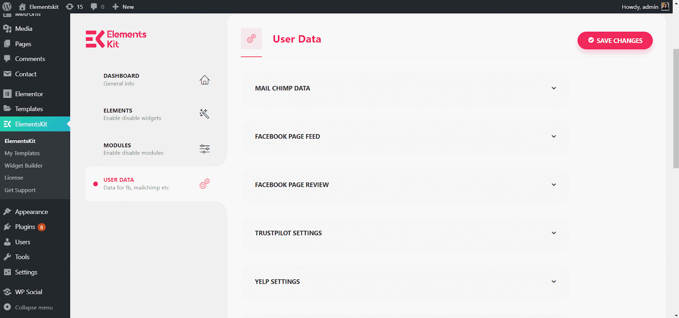The height and width of the screenshot is (318, 679).
Task: Switch to Modules Enable disable modules tab
Action: pyautogui.click(x=156, y=149)
